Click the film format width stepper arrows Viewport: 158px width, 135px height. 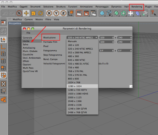113,42
